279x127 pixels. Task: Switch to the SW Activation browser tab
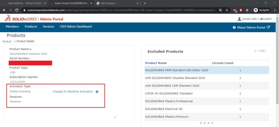(117, 3)
